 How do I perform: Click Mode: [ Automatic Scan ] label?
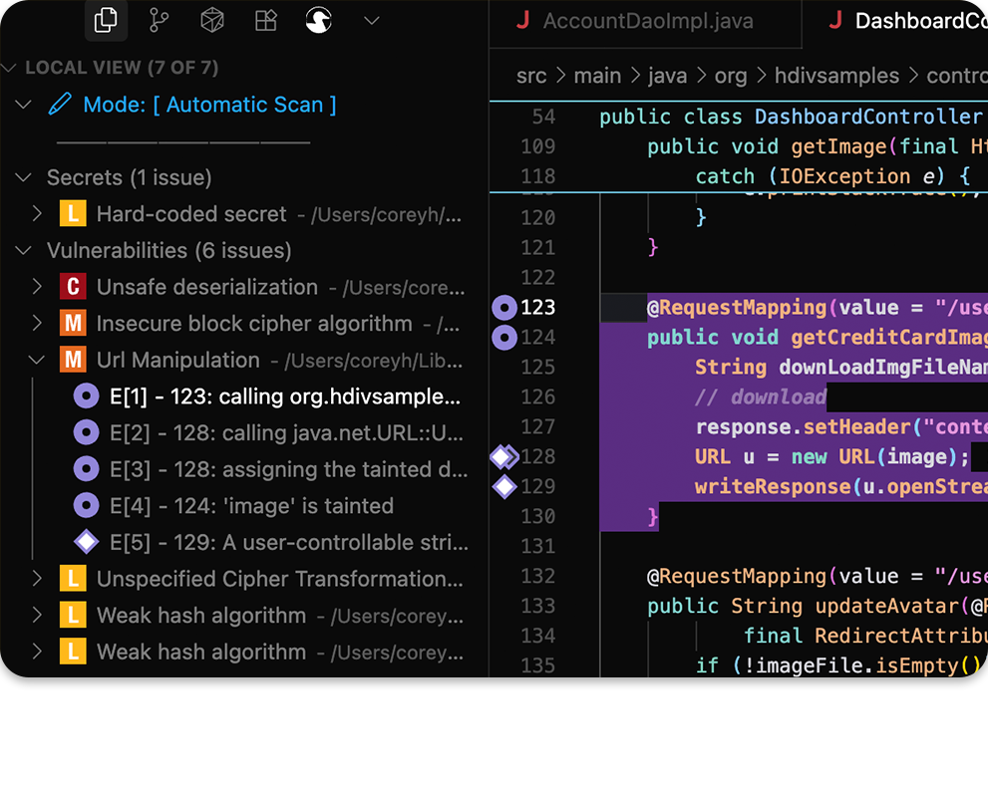point(209,105)
